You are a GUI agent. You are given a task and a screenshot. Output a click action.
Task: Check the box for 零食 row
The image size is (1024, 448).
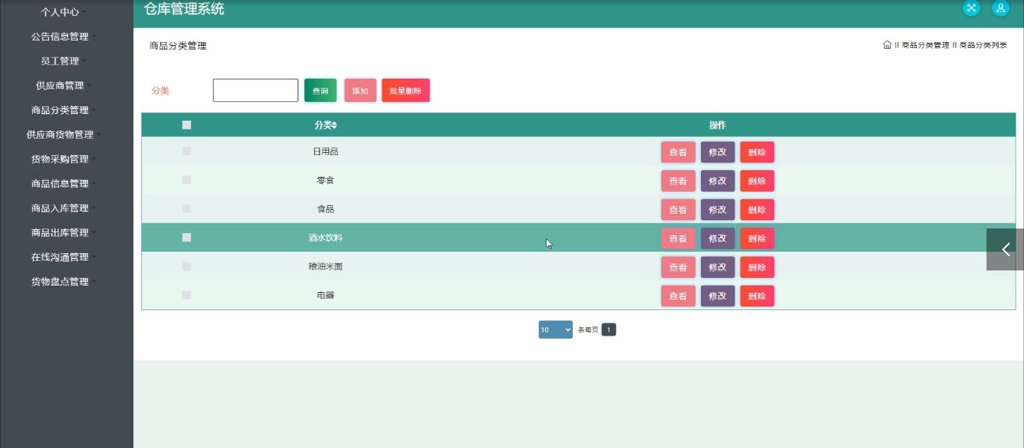tap(187, 180)
